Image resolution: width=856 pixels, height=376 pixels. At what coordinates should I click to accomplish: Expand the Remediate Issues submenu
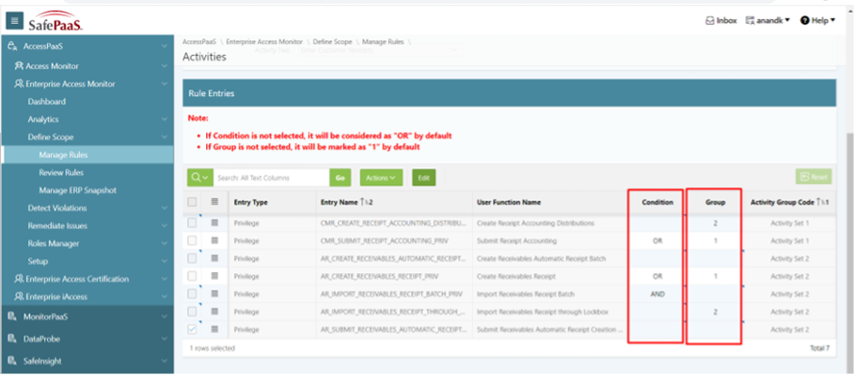165,226
